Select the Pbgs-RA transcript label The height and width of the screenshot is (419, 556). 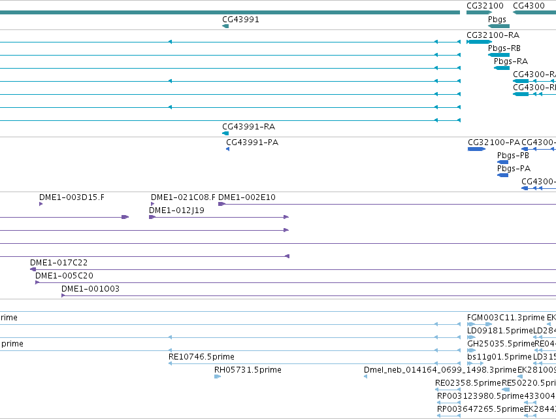coord(511,61)
